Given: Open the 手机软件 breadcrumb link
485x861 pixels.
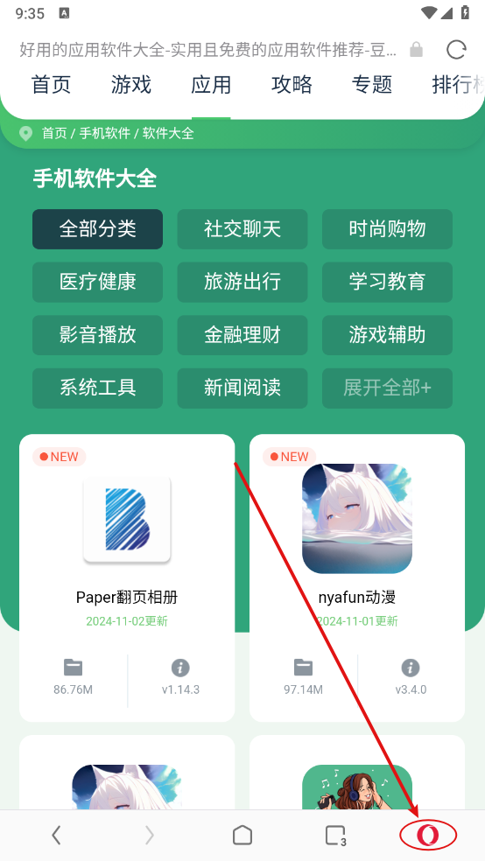Looking at the screenshot, I should tap(105, 133).
